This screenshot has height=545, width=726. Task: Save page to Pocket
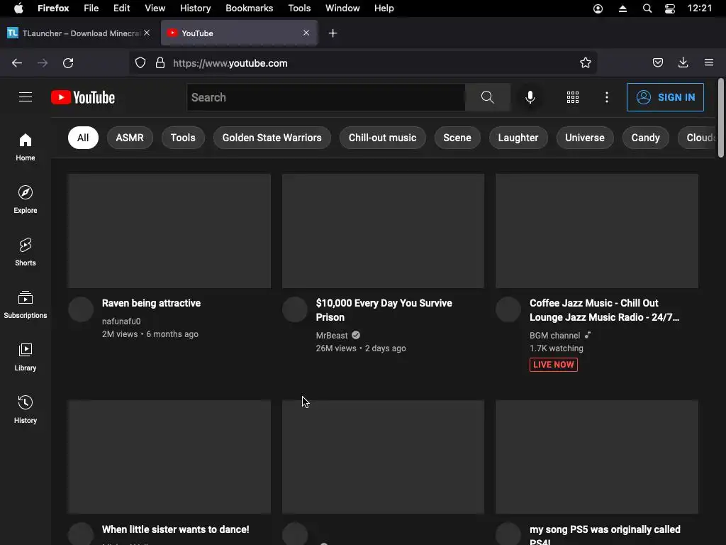[657, 63]
